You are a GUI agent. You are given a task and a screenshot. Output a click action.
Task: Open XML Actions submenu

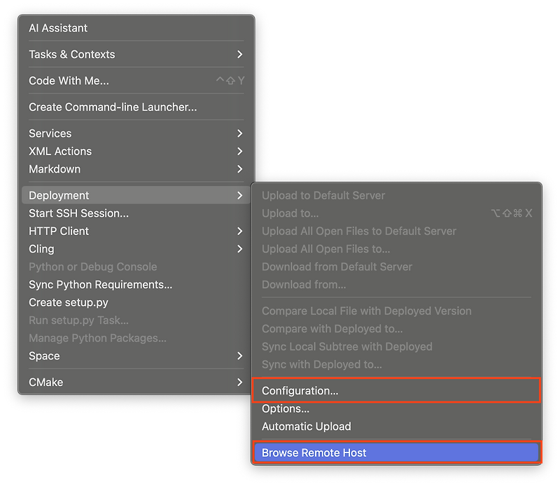(x=60, y=151)
